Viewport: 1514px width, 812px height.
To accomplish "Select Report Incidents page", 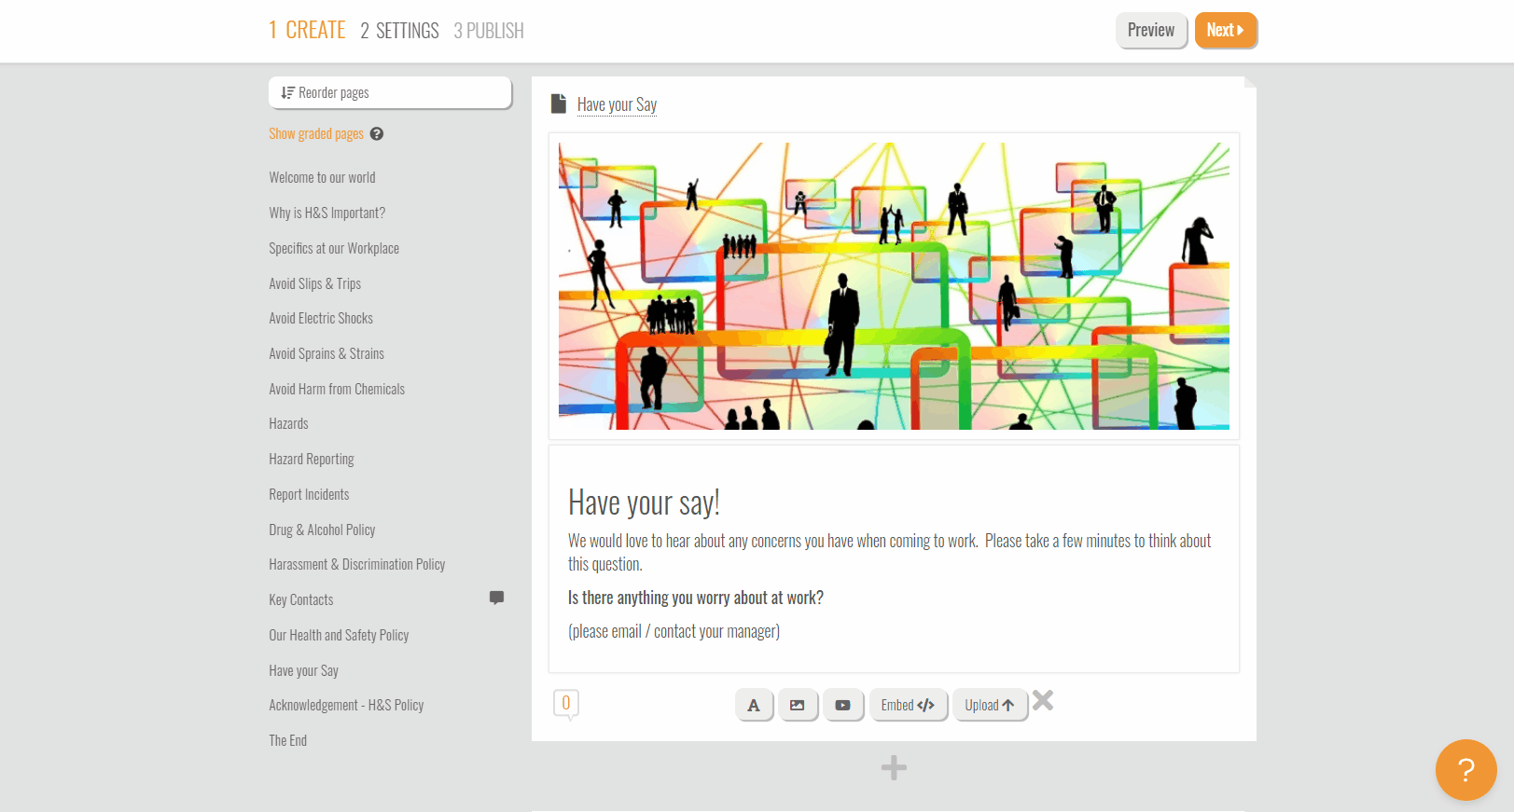I will pos(309,495).
